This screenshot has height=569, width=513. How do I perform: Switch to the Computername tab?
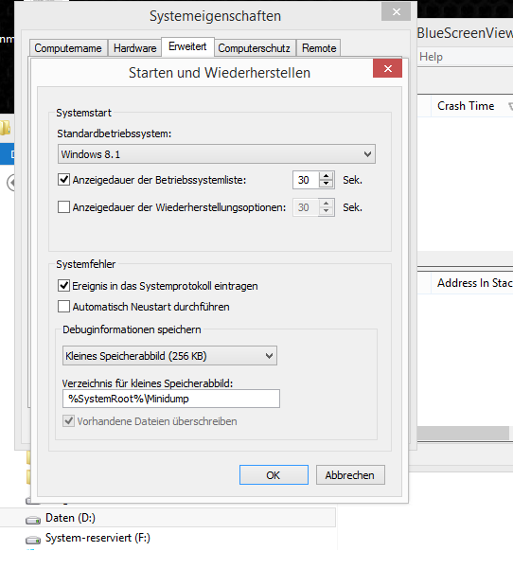click(68, 48)
